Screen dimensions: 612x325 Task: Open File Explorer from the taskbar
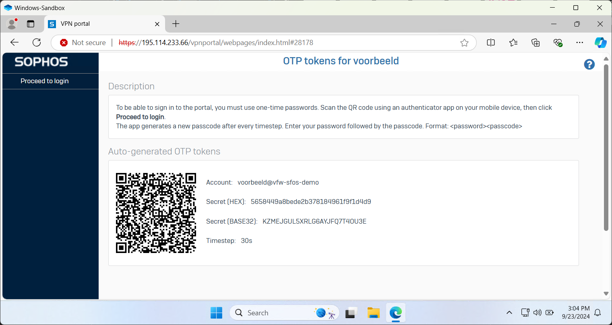[x=373, y=313]
